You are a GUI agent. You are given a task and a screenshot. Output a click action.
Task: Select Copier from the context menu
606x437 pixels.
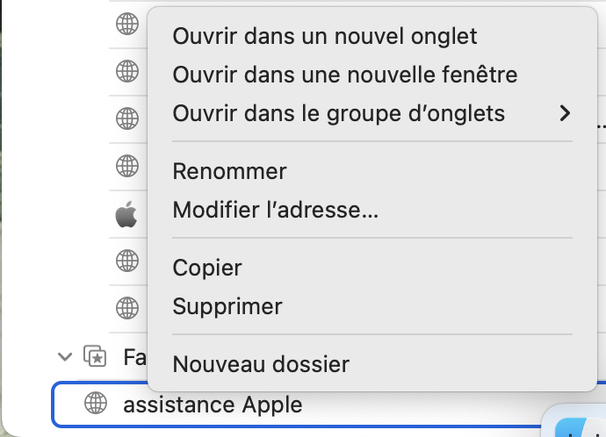(x=207, y=268)
